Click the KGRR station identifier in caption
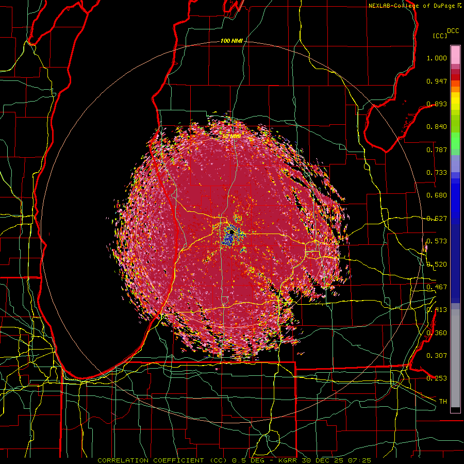Screen dimensions: 464x464 [288, 460]
